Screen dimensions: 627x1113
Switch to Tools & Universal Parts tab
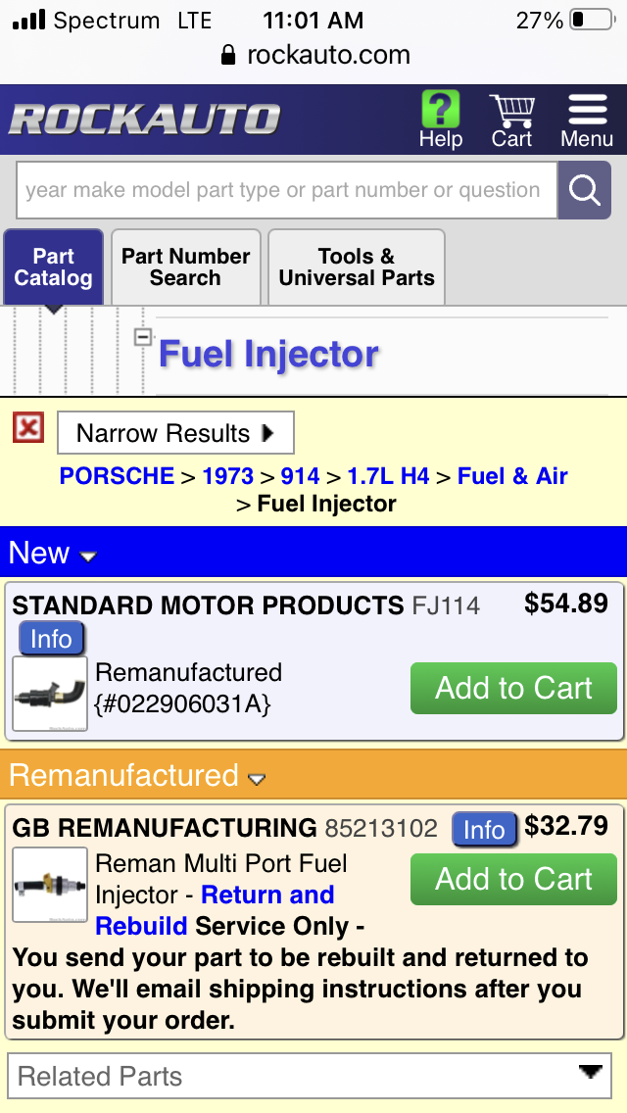[x=357, y=267]
